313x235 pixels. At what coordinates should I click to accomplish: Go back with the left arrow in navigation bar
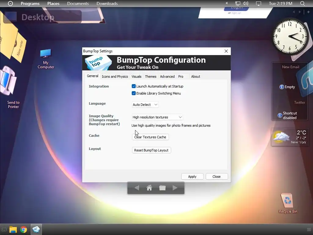pos(137,188)
